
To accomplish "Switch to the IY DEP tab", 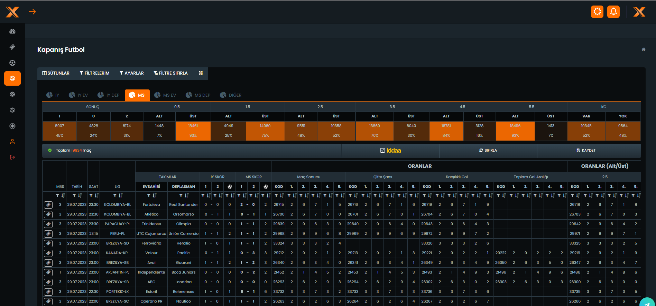I will [x=109, y=95].
